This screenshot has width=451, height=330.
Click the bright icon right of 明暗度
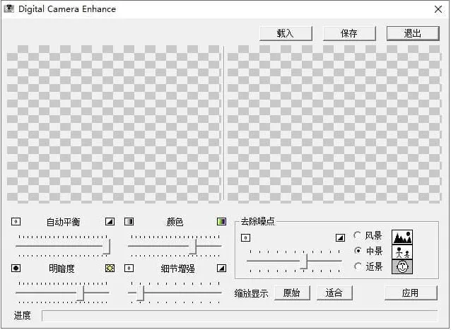[x=110, y=269]
